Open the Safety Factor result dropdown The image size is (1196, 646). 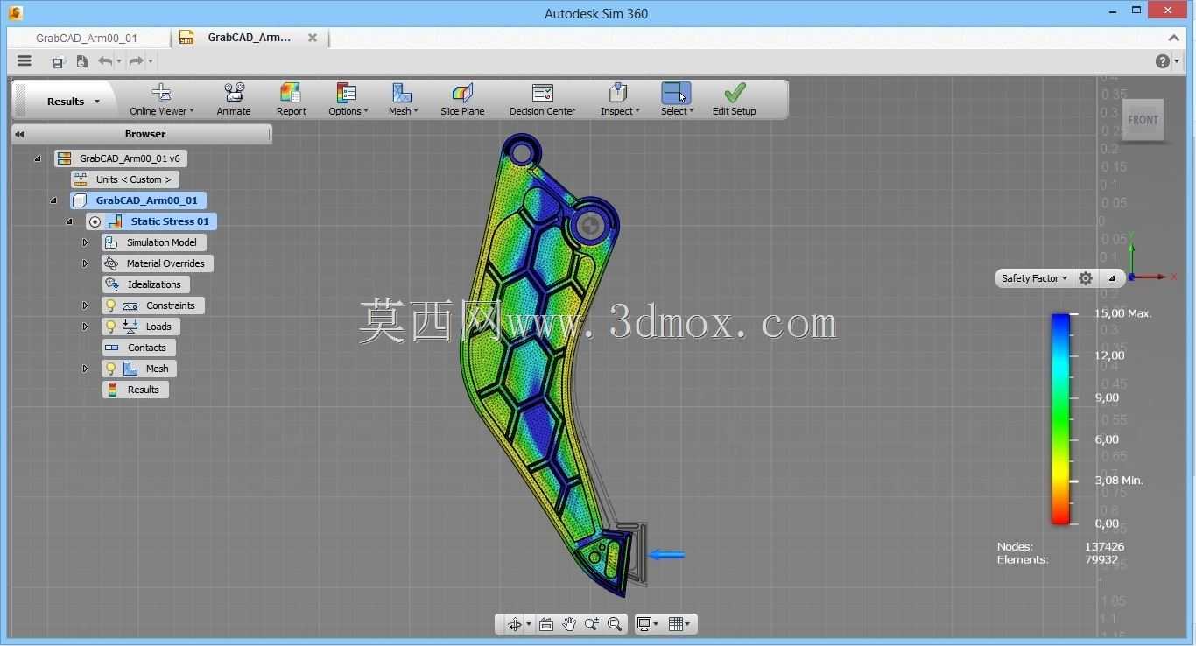[1034, 278]
